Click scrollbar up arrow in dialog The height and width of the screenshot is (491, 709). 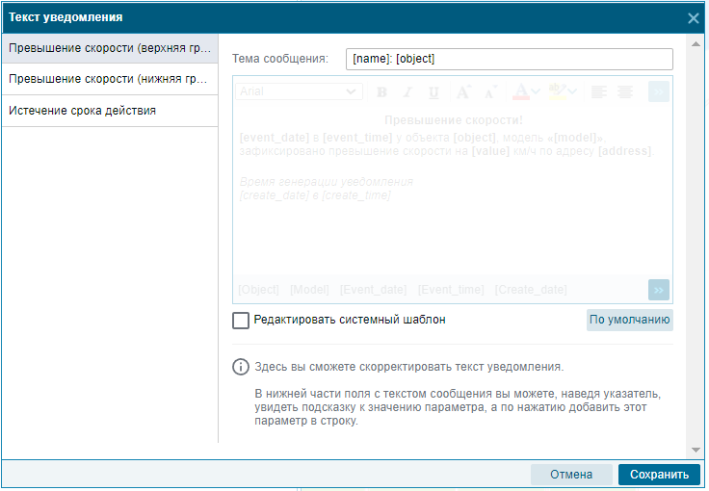point(696,44)
